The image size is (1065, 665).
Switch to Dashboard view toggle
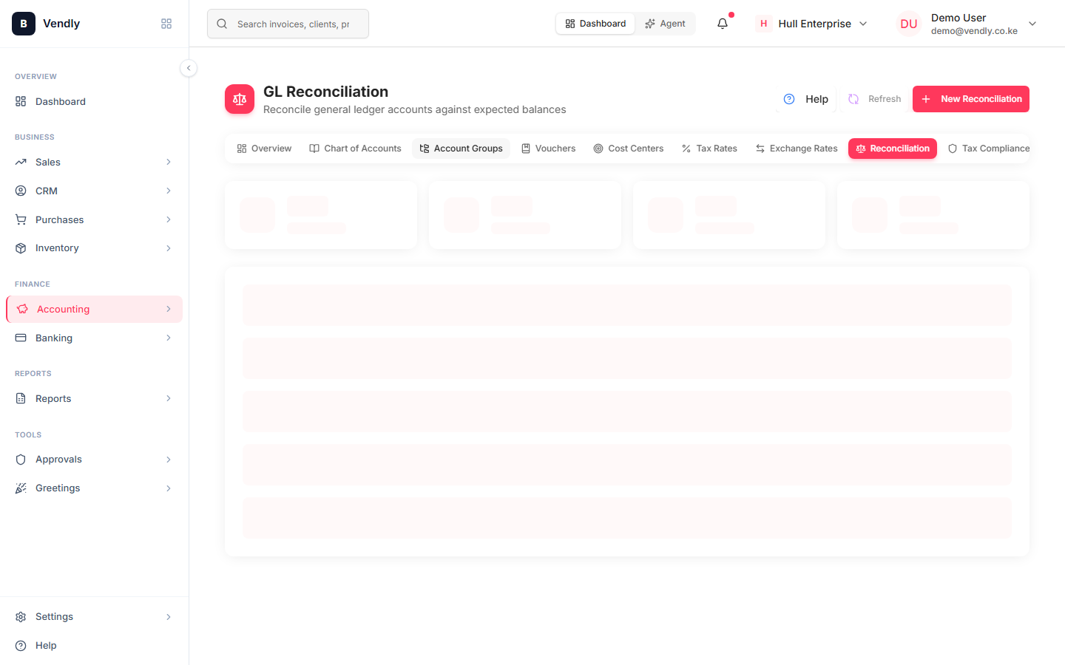595,24
